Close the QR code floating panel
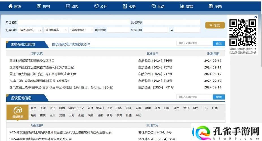The image size is (262, 141). [255, 17]
